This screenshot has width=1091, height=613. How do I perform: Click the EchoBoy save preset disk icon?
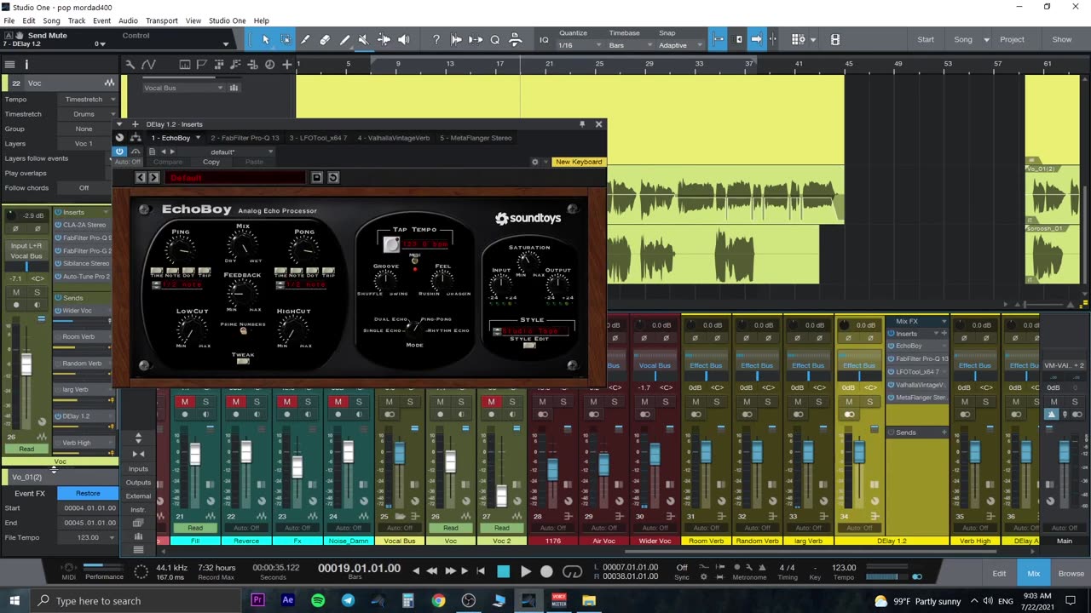pyautogui.click(x=316, y=177)
